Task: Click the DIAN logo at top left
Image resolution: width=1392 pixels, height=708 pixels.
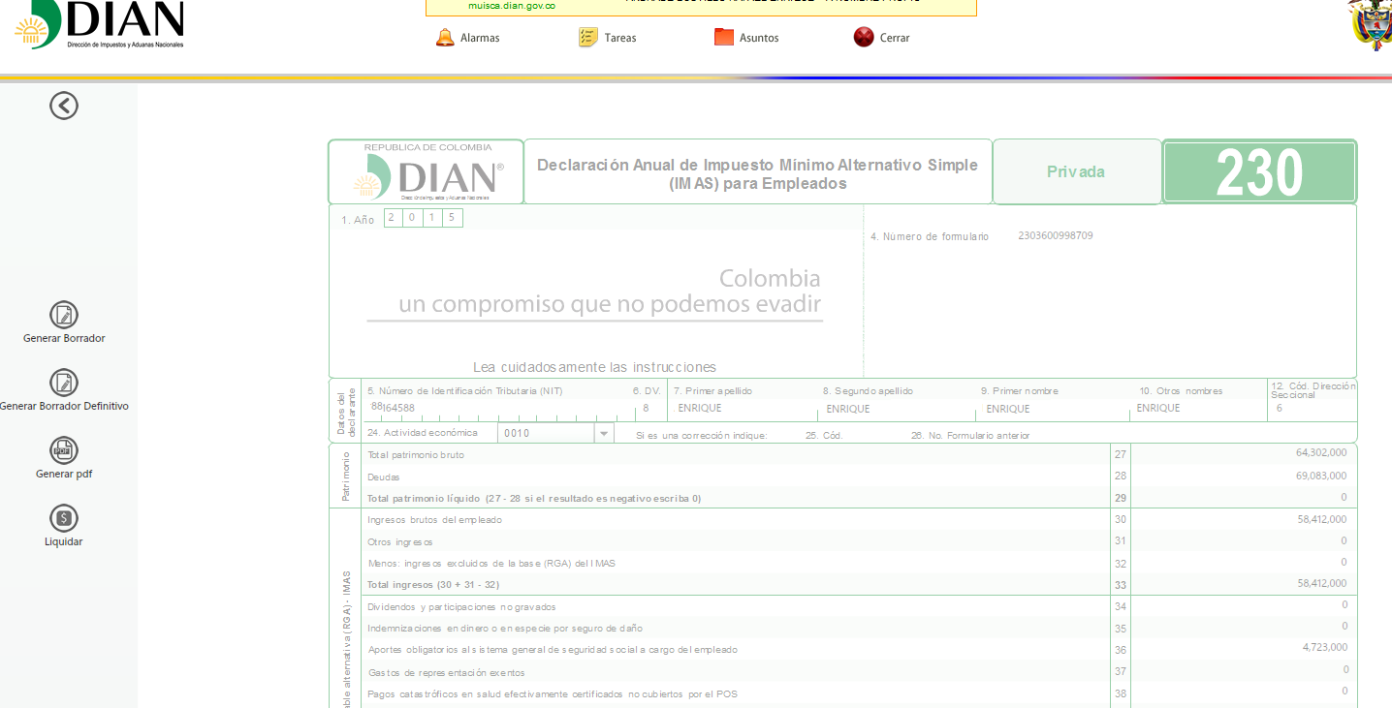Action: [x=99, y=24]
